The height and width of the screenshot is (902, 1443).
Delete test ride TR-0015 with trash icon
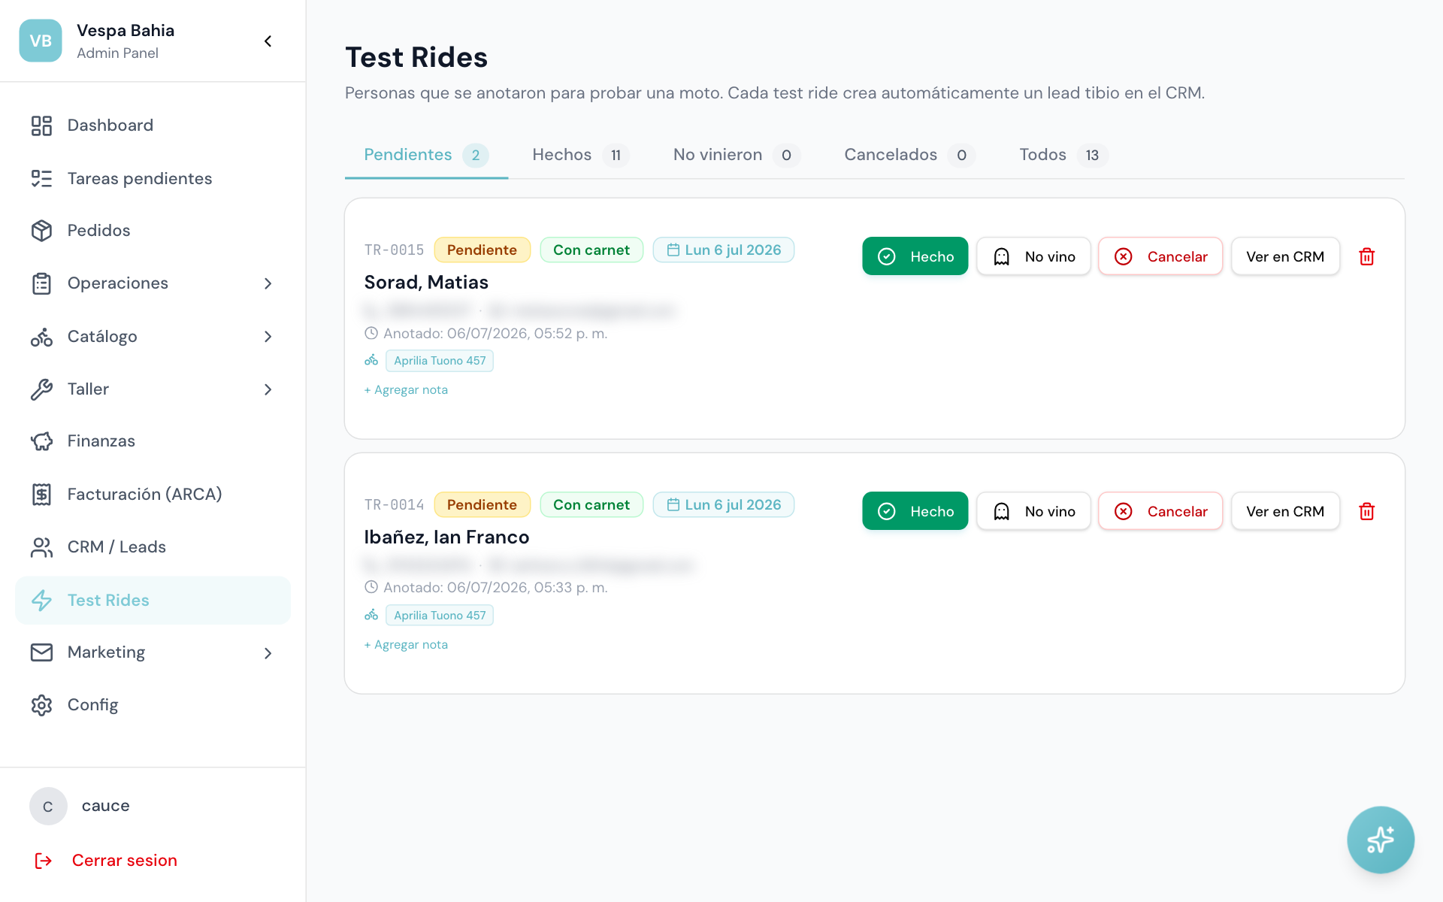[1367, 256]
